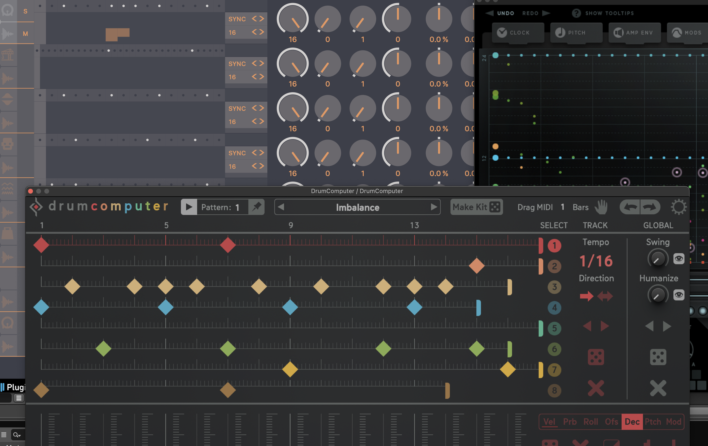Open the PITCH tab in the synth window
Screen dimensions: 708x446
click(576, 33)
